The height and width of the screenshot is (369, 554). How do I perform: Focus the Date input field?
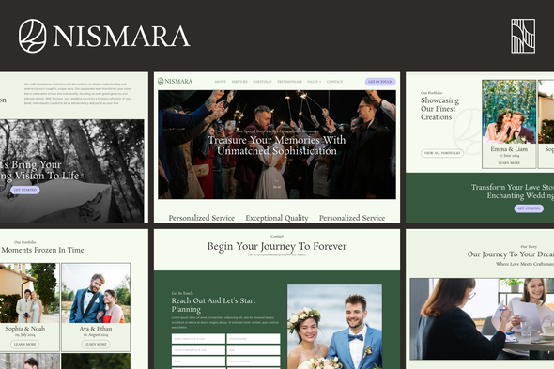[x=254, y=350]
